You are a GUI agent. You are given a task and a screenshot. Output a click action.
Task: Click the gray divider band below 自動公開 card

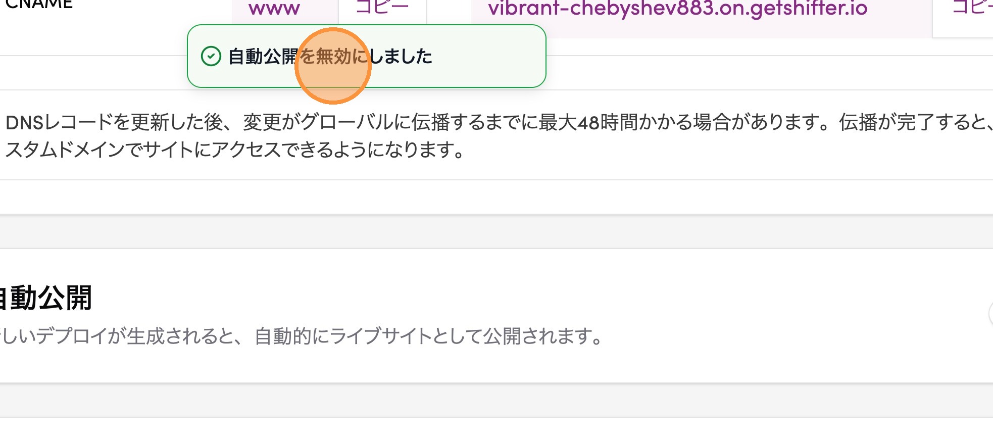click(x=497, y=400)
